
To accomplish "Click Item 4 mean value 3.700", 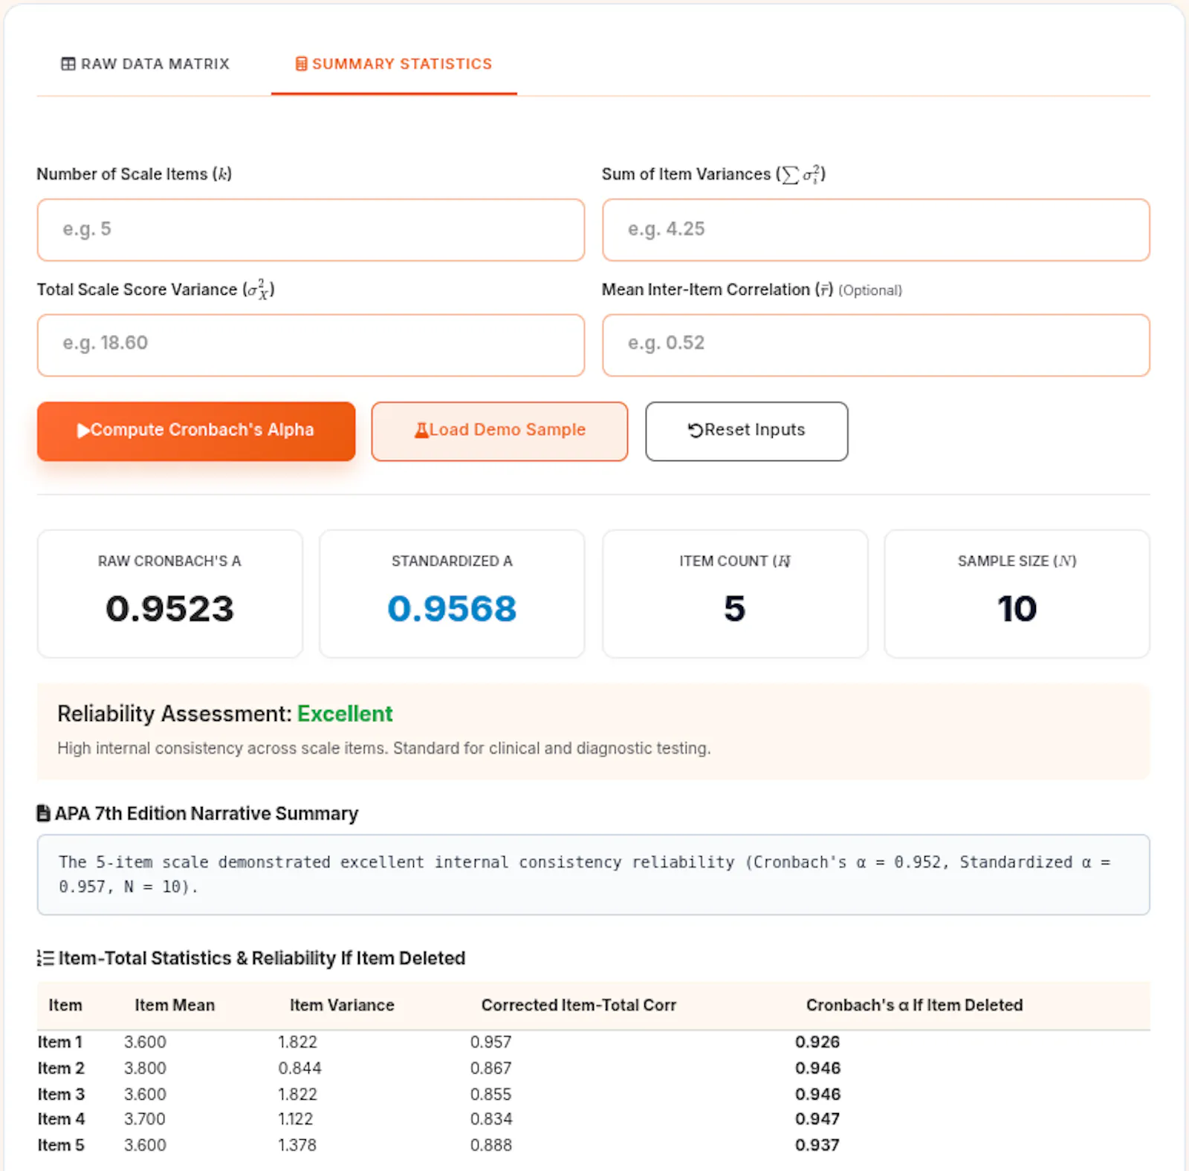I will click(x=145, y=1118).
